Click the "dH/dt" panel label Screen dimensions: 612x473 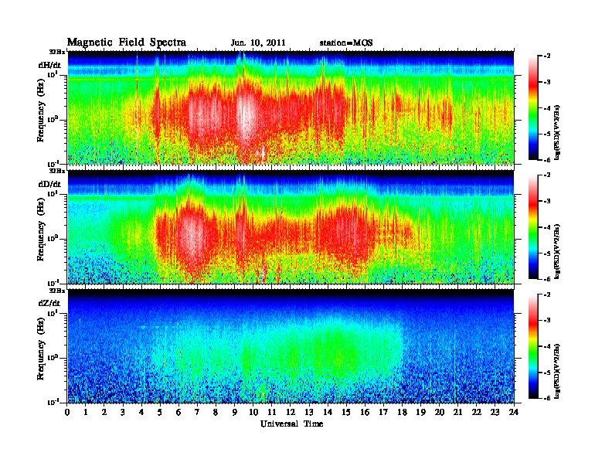pos(49,65)
